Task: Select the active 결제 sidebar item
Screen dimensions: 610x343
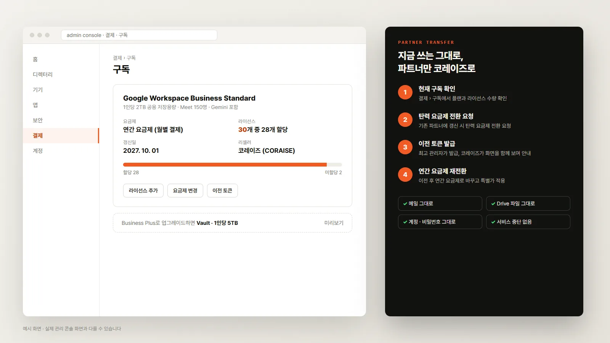Action: [x=61, y=136]
